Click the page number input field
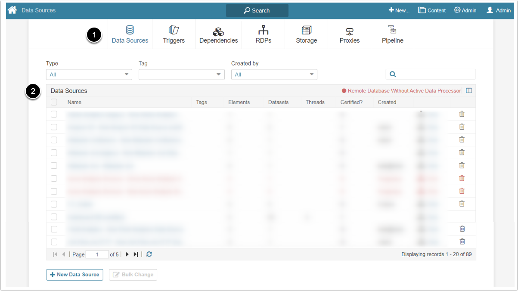The height and width of the screenshot is (291, 518). 97,254
